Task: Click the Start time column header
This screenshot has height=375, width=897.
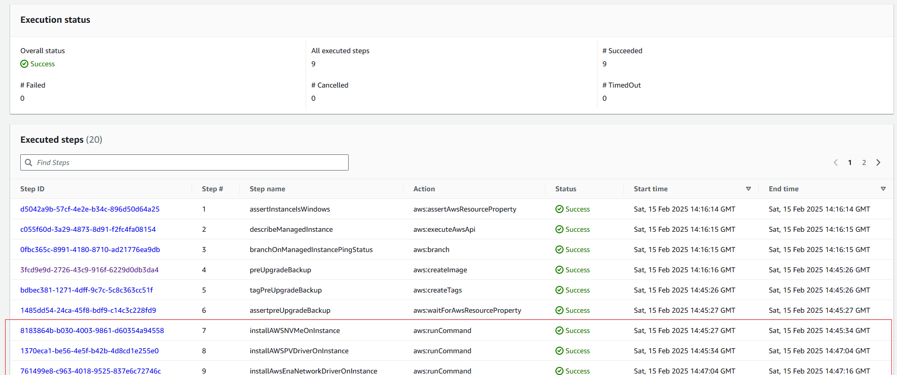Action: pyautogui.click(x=651, y=189)
